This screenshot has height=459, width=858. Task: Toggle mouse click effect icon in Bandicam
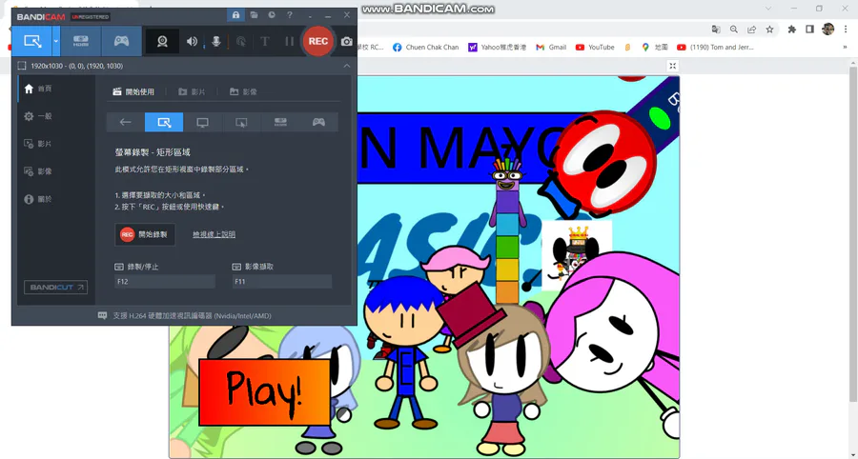(241, 42)
